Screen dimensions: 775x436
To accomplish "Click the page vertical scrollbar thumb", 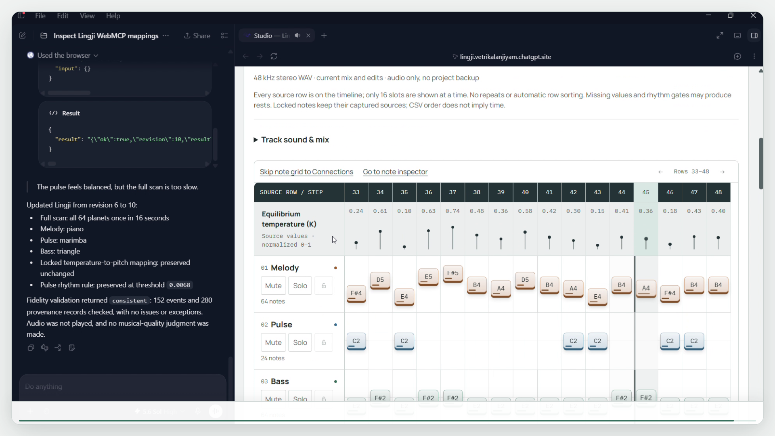I will click(760, 163).
